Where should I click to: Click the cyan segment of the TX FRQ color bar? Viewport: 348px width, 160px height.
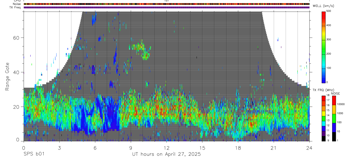point(324,123)
